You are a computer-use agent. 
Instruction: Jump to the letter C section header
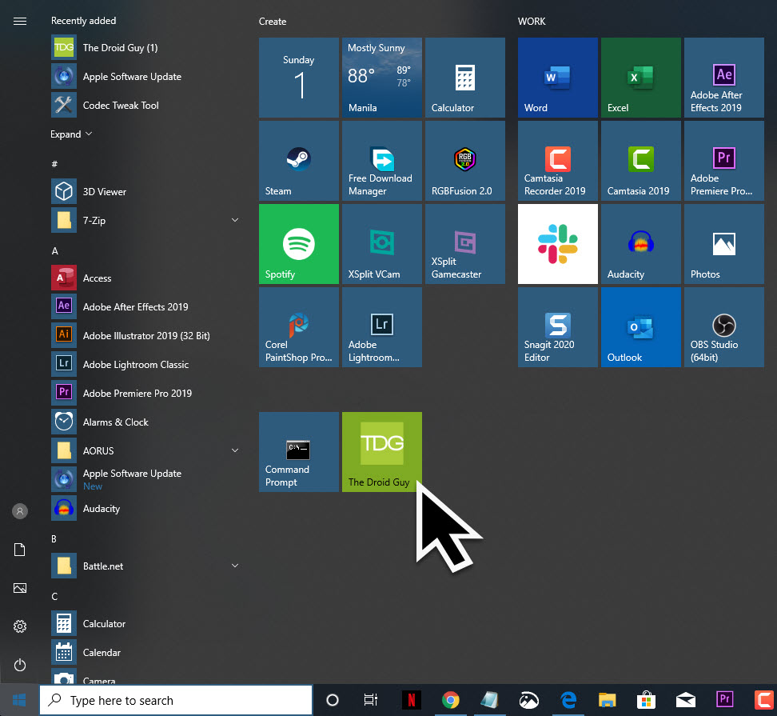54,597
